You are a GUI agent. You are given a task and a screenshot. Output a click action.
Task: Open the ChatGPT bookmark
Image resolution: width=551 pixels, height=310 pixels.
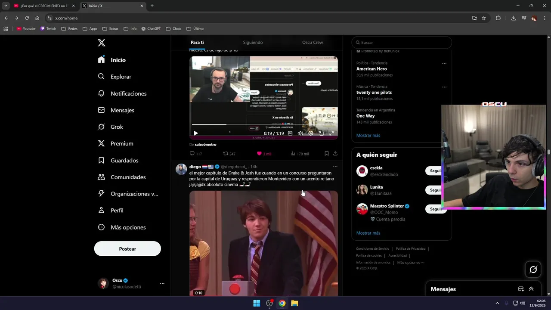coord(151,29)
